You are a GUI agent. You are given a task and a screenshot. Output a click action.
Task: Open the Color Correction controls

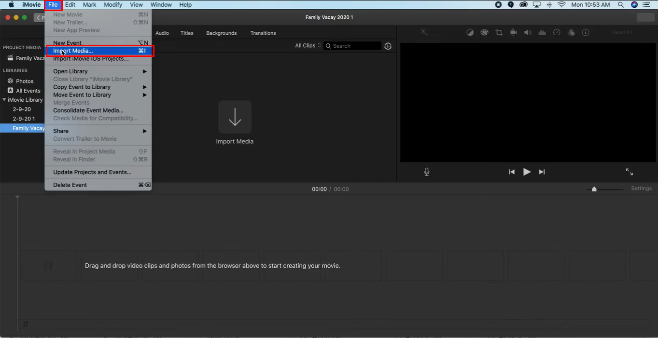[x=484, y=32]
